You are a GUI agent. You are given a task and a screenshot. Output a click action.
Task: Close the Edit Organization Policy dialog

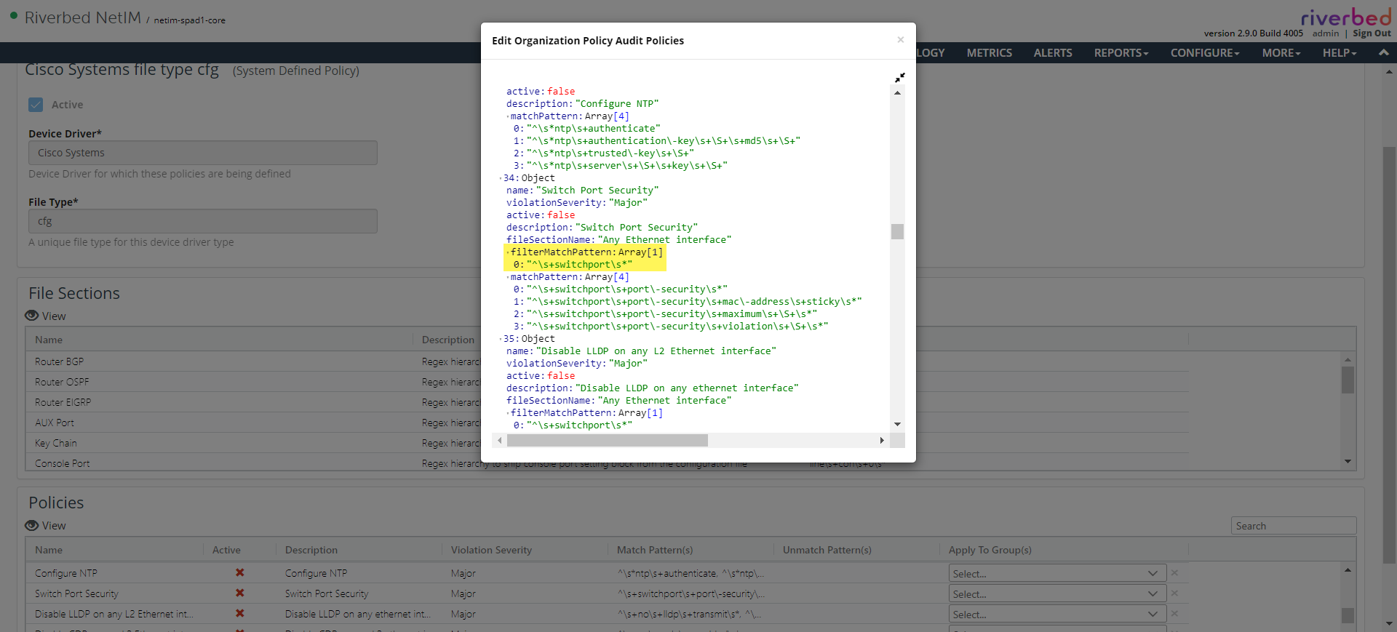coord(900,40)
